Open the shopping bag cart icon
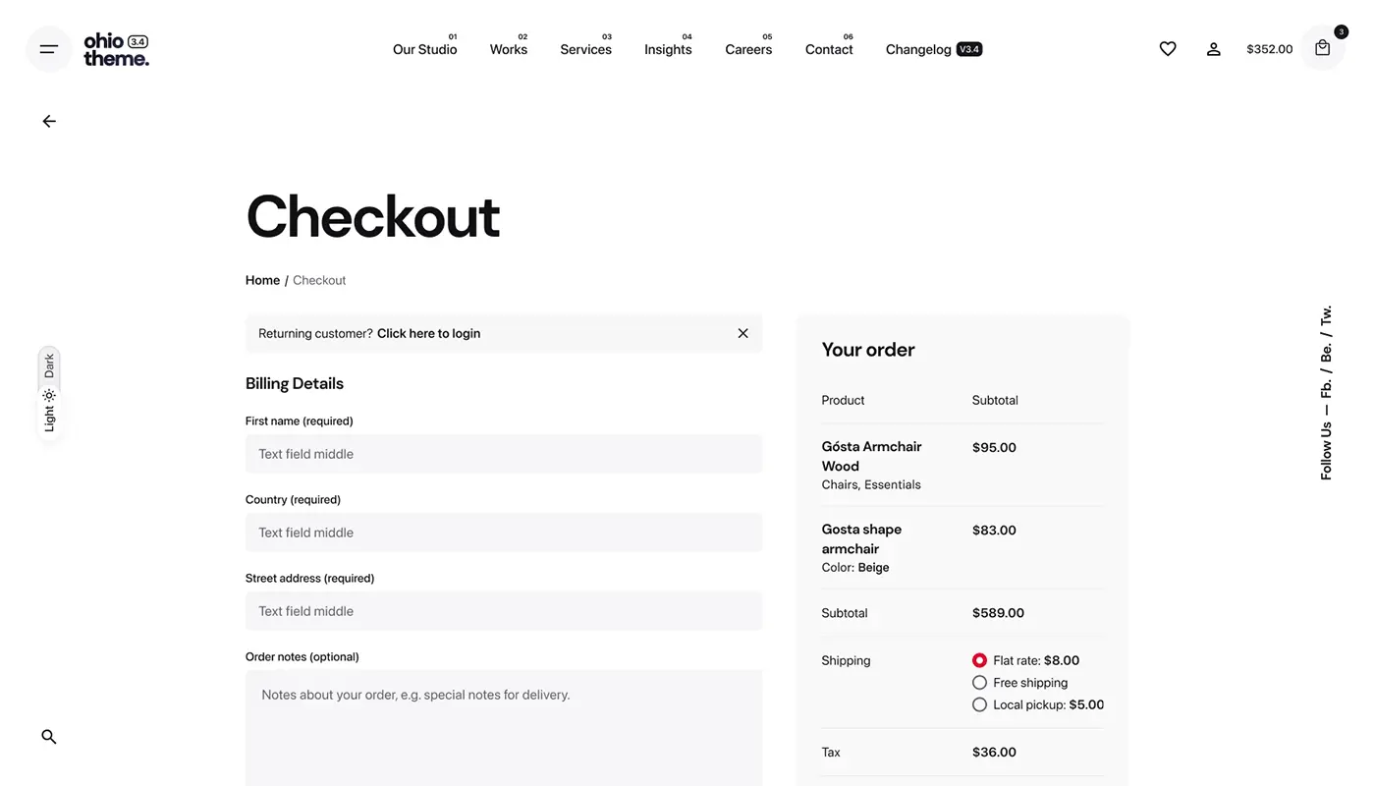This screenshot has width=1375, height=786. (1323, 48)
